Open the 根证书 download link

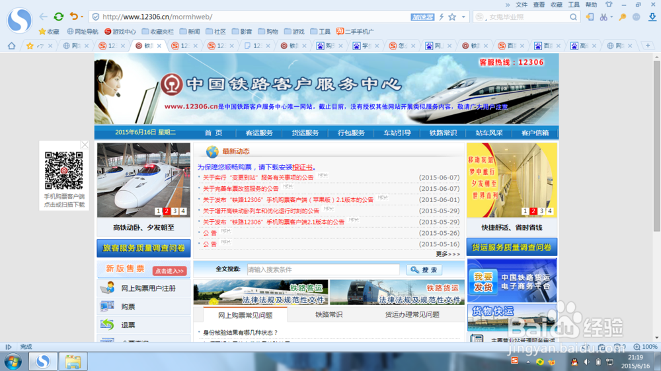point(302,167)
